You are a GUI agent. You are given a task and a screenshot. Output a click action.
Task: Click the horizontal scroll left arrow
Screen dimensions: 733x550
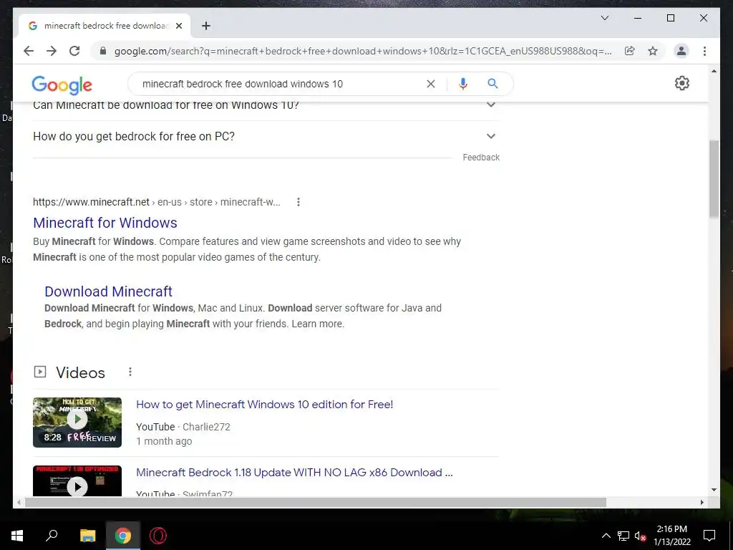19,502
